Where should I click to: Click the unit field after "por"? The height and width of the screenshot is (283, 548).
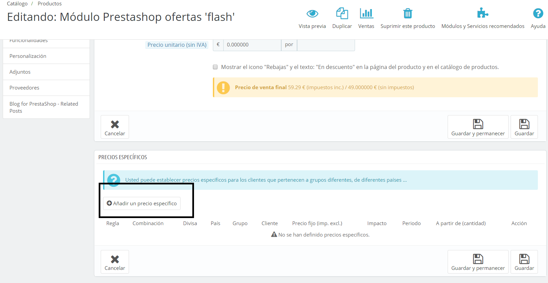[x=326, y=45]
